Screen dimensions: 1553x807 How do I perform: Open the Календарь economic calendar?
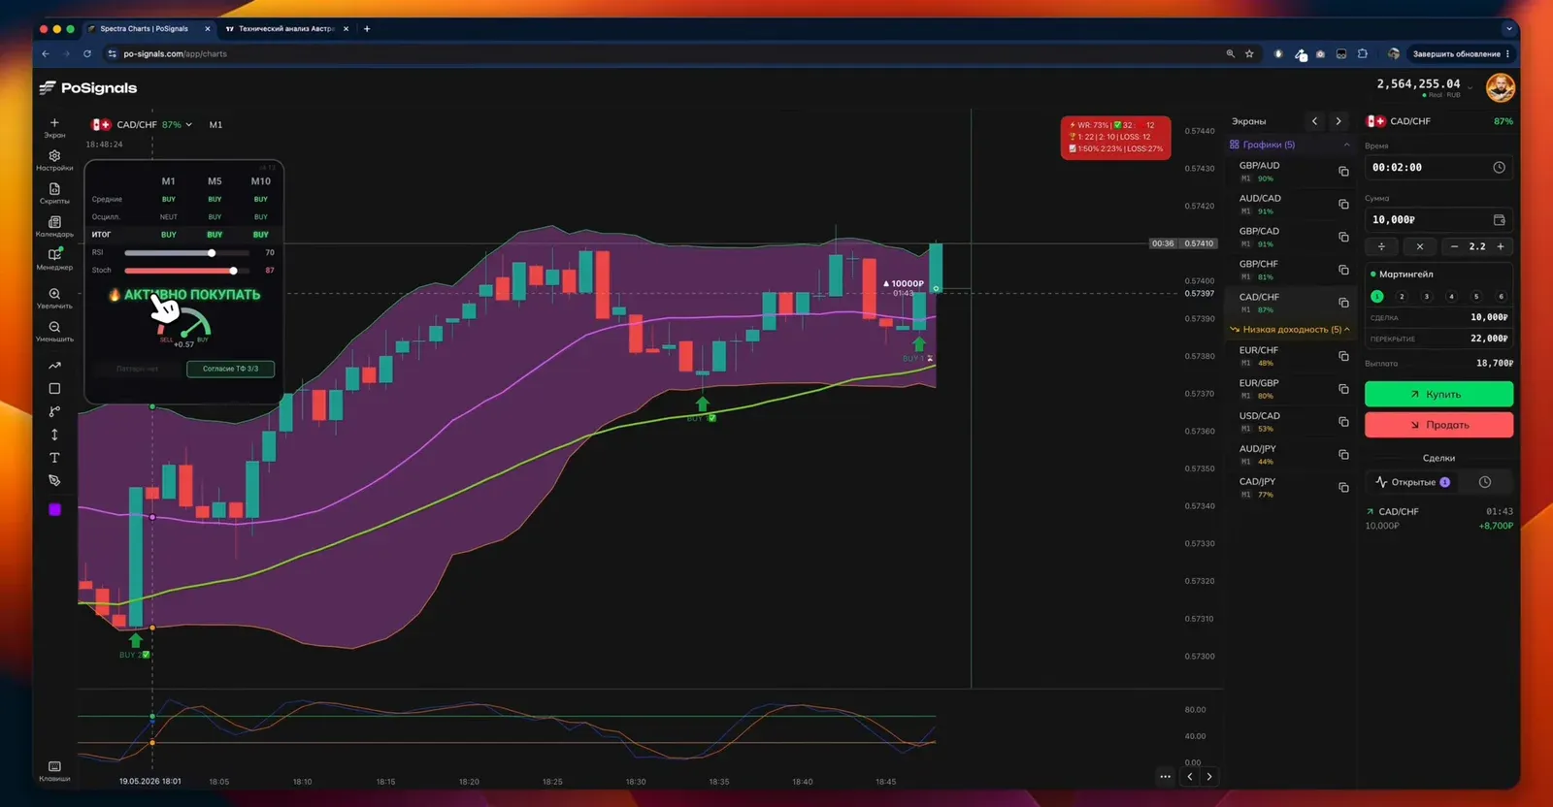click(54, 226)
